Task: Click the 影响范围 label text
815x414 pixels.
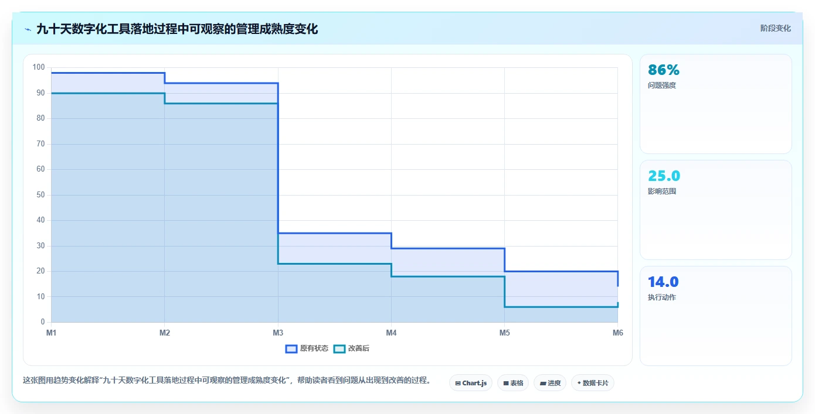Action: (x=662, y=191)
